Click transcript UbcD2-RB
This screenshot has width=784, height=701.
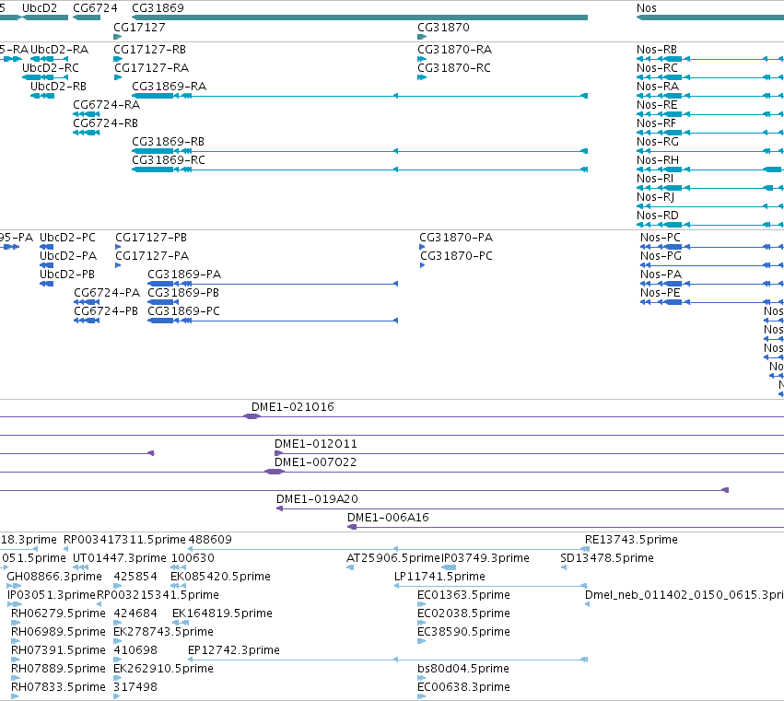coord(58,86)
